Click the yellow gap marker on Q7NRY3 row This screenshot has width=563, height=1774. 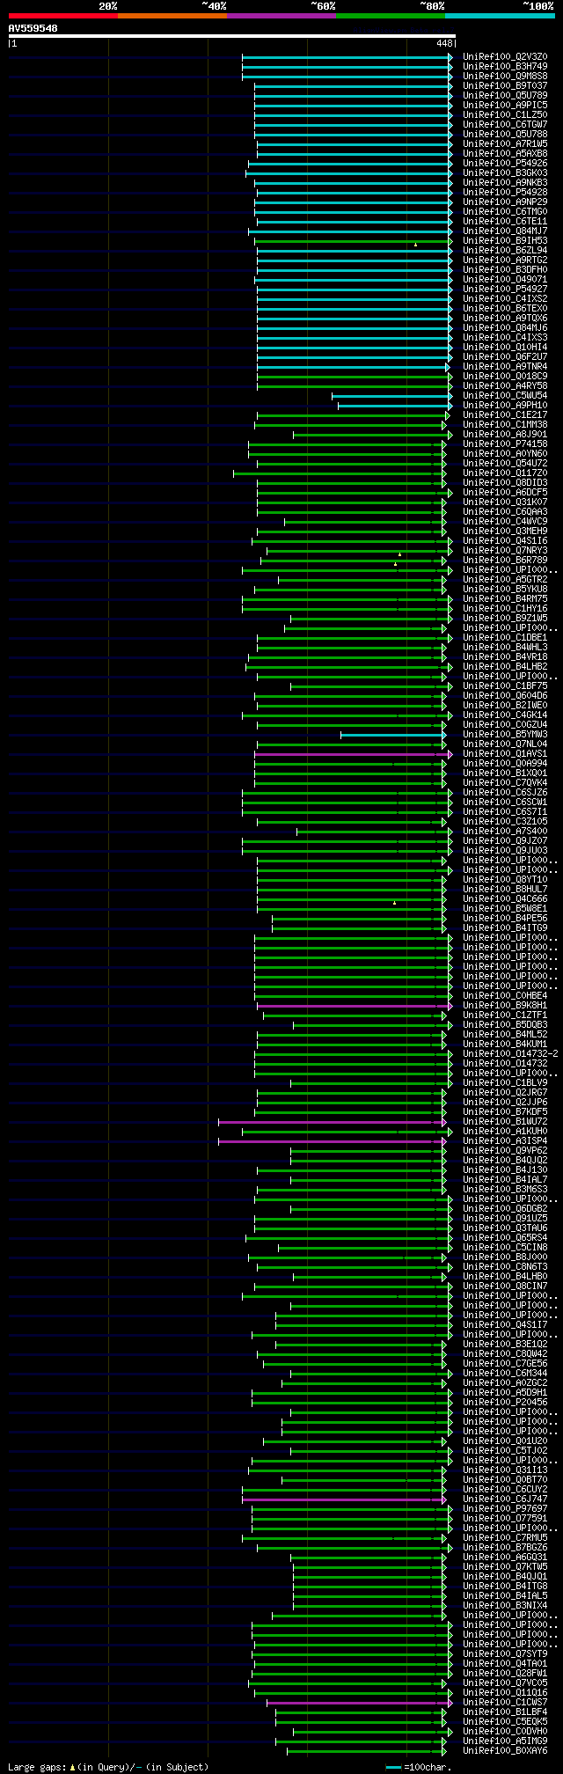click(399, 553)
